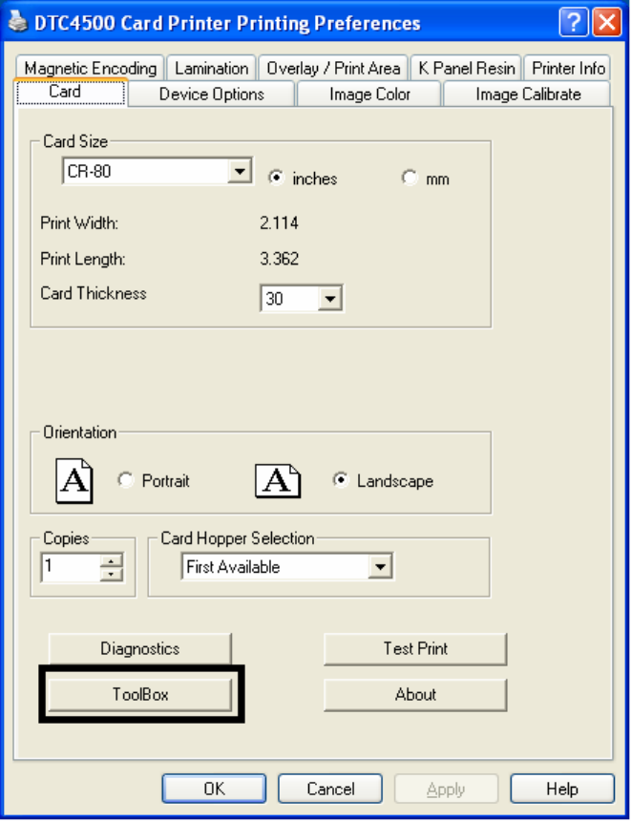Choose Landscape orientation radio button

[341, 479]
